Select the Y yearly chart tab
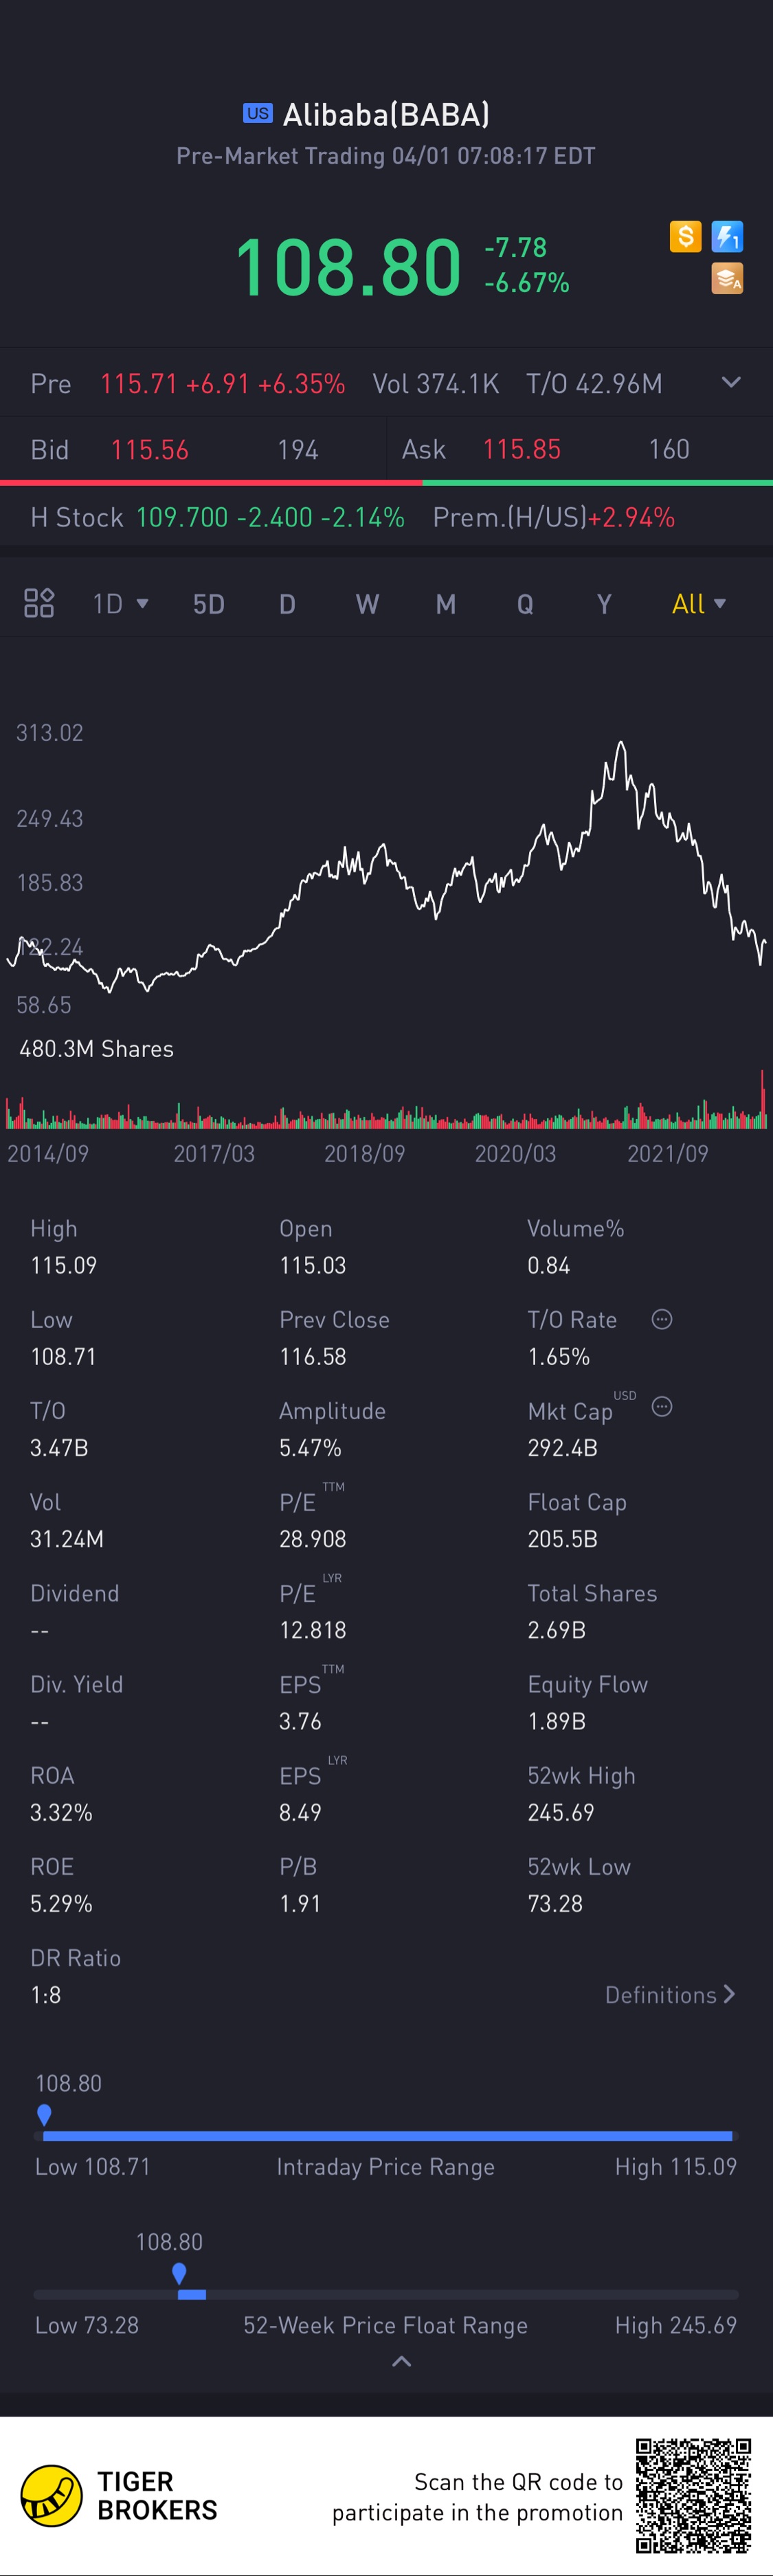 pyautogui.click(x=604, y=604)
